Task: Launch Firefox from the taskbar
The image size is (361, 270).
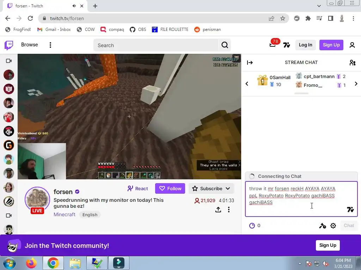Action: tap(31, 263)
